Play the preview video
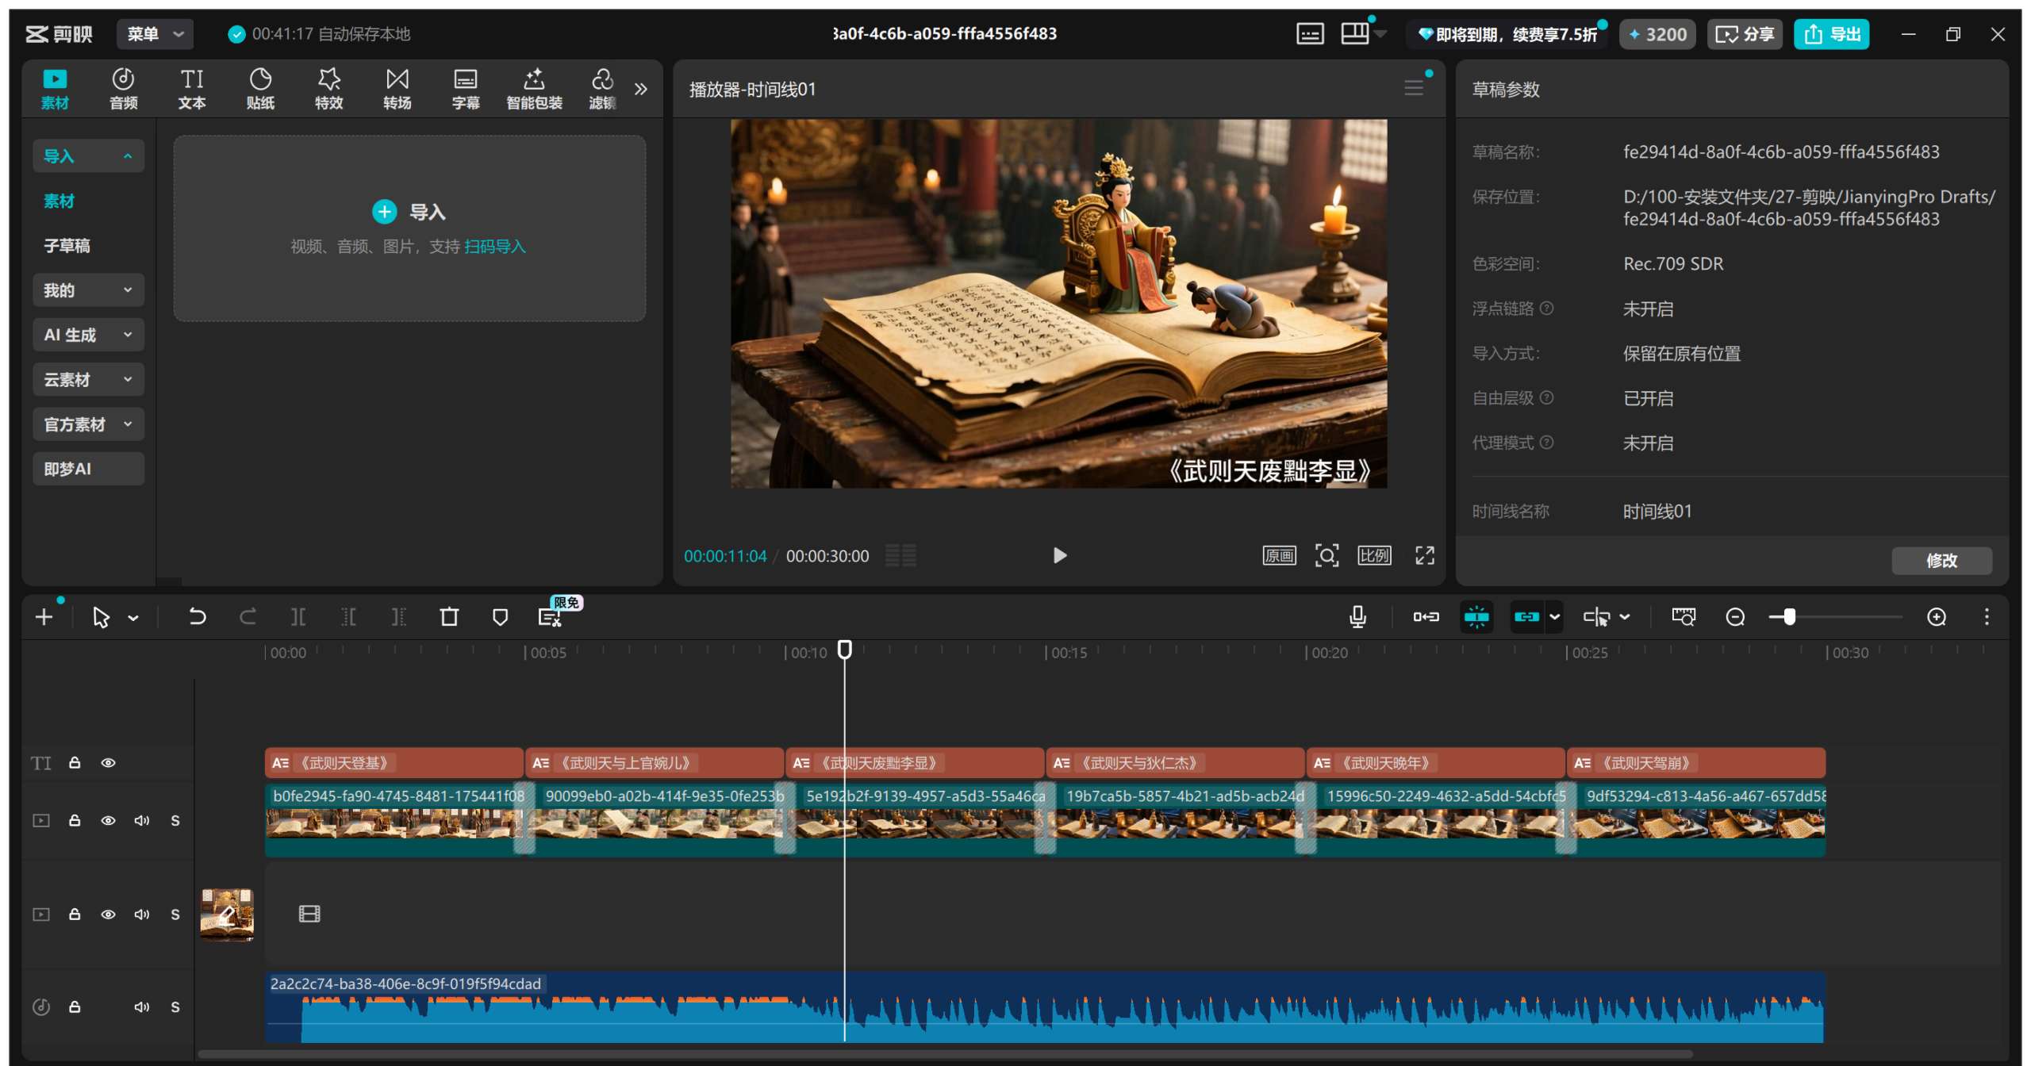The height and width of the screenshot is (1066, 2031). (x=1059, y=556)
